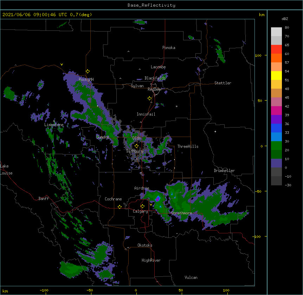Click the ThreeHills town label

pyautogui.click(x=188, y=146)
